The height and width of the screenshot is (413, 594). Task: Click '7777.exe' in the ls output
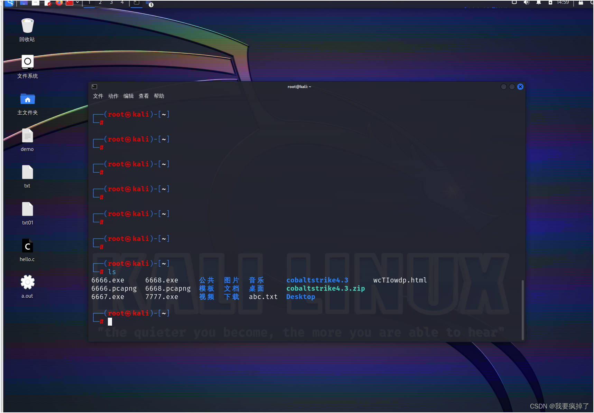(162, 297)
